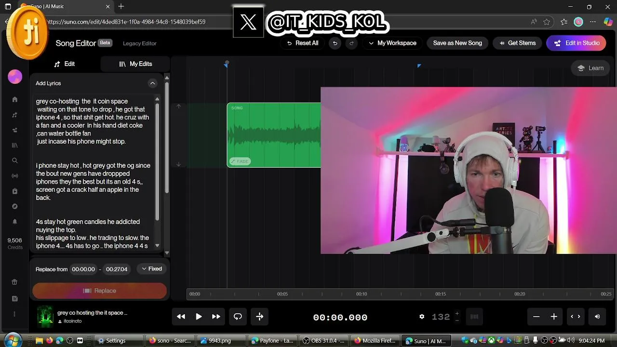Open Notifications bell in sidebar
This screenshot has height=347, width=617.
tap(15, 222)
